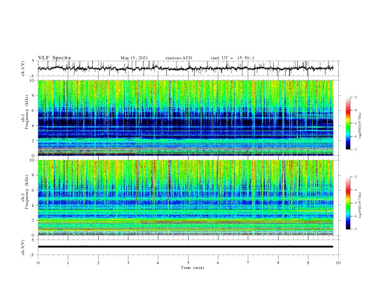Click the upper color scale bar
Image resolution: width=381 pixels, height=295 pixels.
point(348,123)
